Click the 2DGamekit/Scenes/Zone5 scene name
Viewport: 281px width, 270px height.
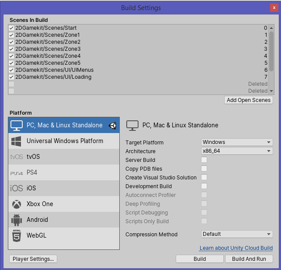tap(48, 63)
